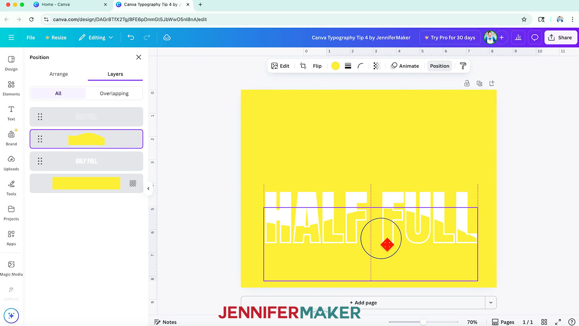Open the hamburger main menu

(x=11, y=37)
